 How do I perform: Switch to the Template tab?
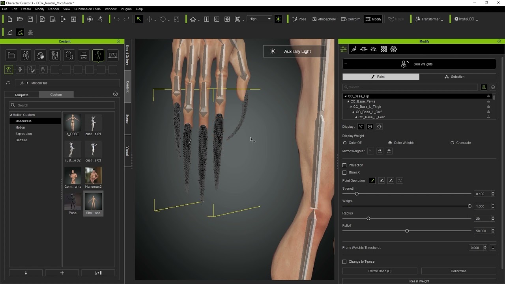(x=22, y=95)
